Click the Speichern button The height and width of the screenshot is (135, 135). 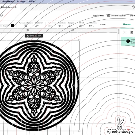click(x=98, y=16)
